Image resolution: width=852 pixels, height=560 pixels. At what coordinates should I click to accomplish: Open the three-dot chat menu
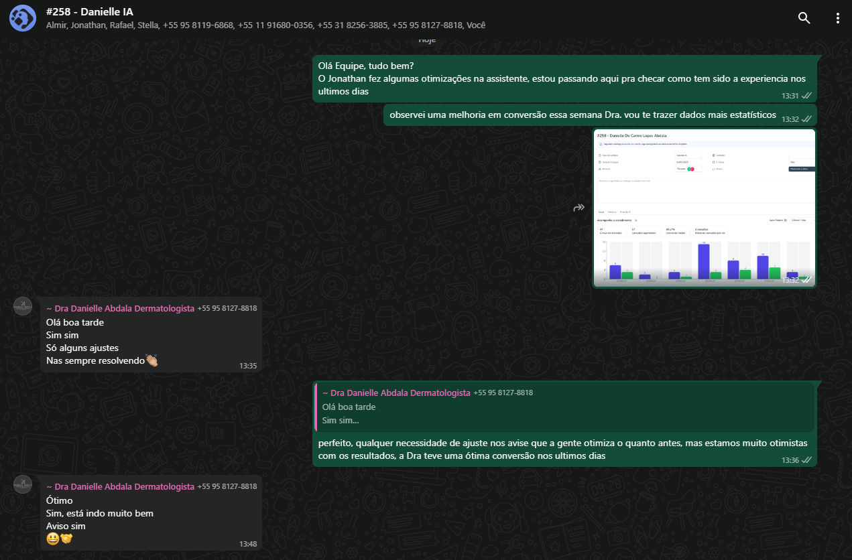[838, 18]
